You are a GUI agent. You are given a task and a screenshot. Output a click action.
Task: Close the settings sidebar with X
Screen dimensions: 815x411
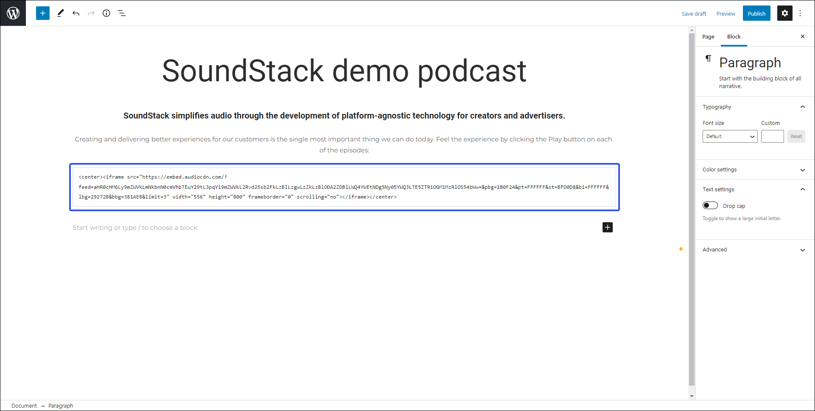802,36
